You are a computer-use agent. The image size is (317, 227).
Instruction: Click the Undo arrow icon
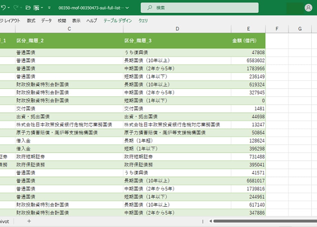point(3,8)
